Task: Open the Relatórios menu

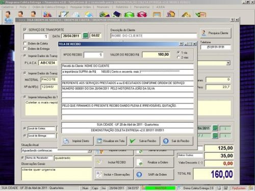Action: [122, 7]
